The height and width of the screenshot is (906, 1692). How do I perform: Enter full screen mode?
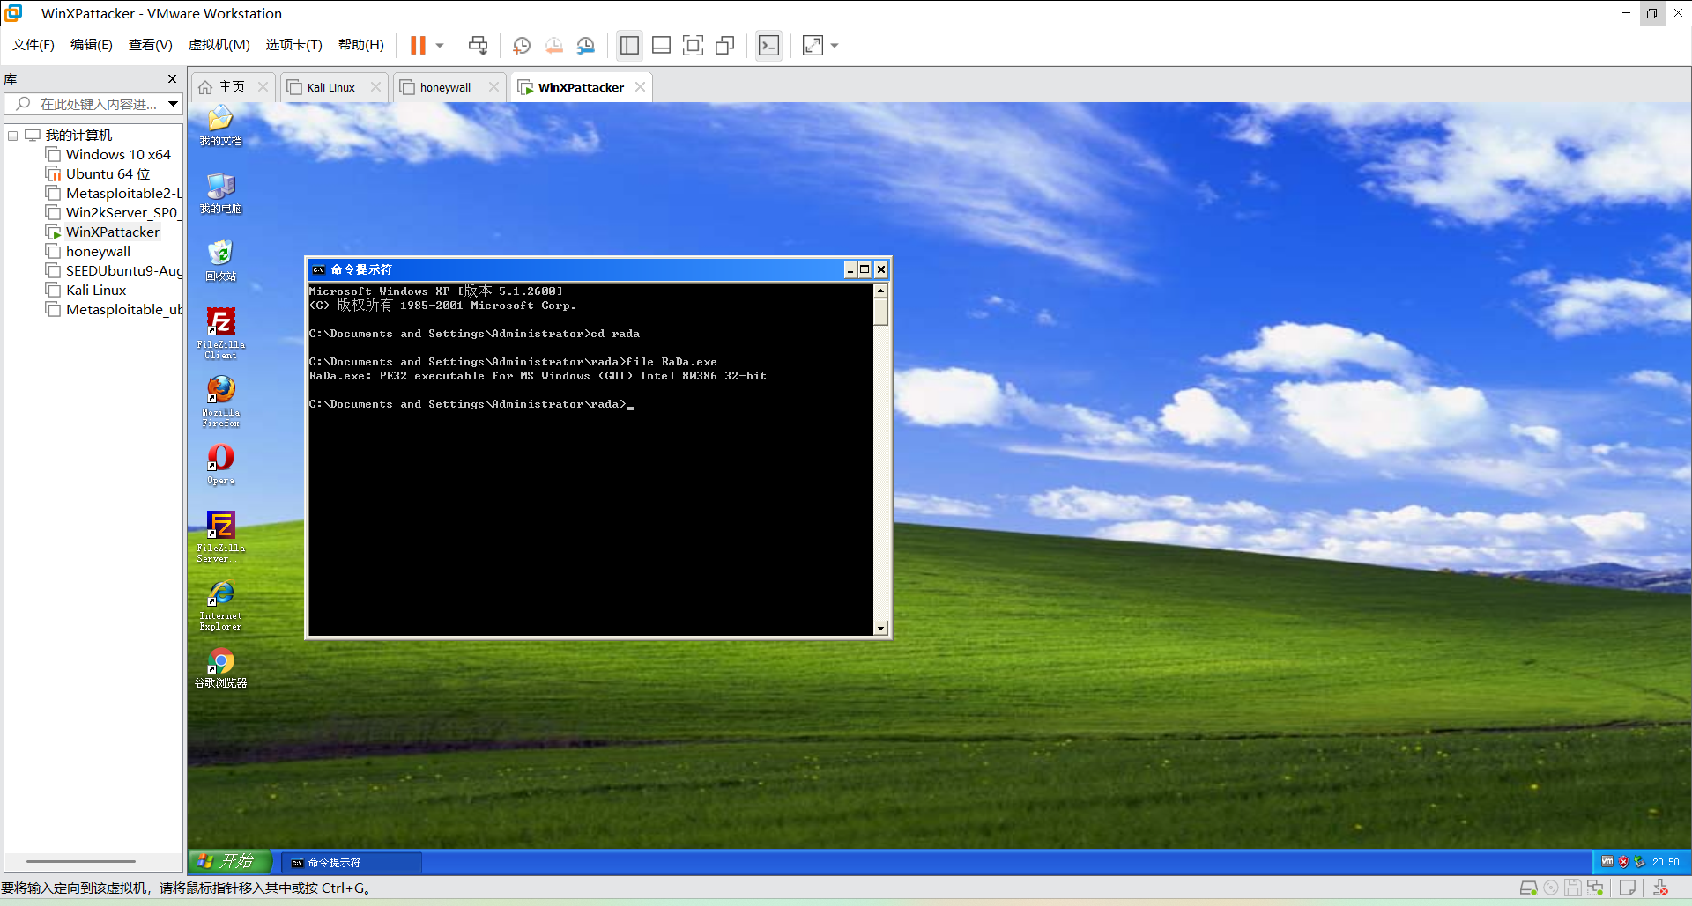694,45
